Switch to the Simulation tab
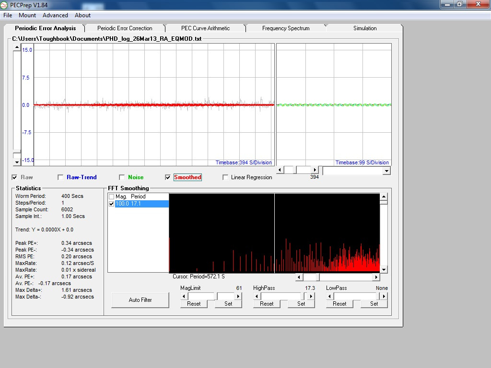Image resolution: width=491 pixels, height=368 pixels. pos(364,28)
